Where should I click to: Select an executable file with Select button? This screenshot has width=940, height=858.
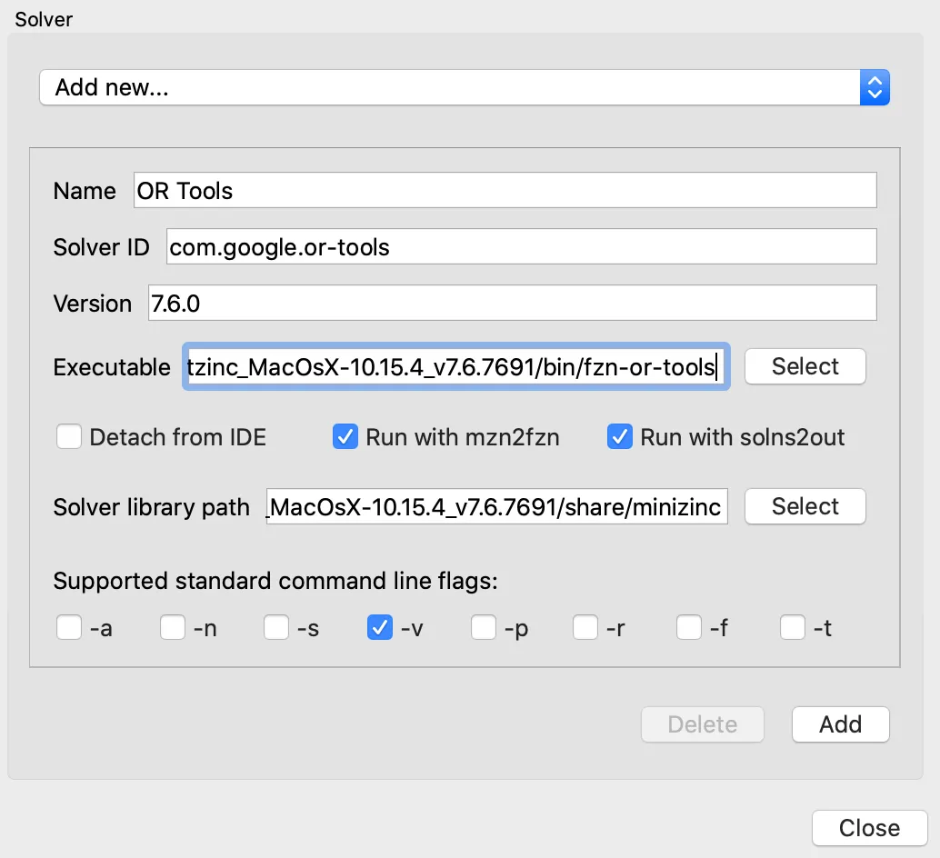[805, 366]
